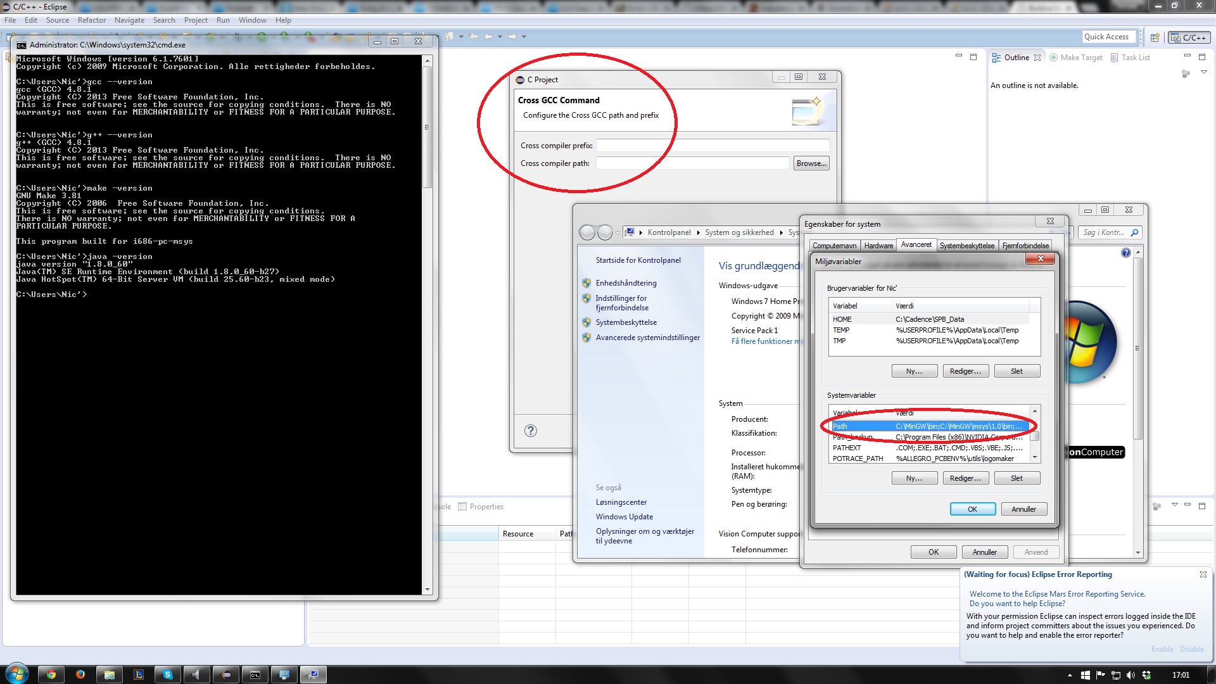The height and width of the screenshot is (684, 1216).
Task: Select the Systembeskyttelse tab
Action: [x=967, y=246]
